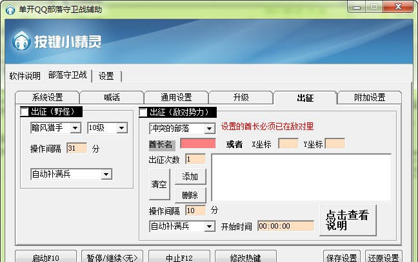The height and width of the screenshot is (262, 418).
Task: Click the 清空 button
Action: (x=159, y=184)
